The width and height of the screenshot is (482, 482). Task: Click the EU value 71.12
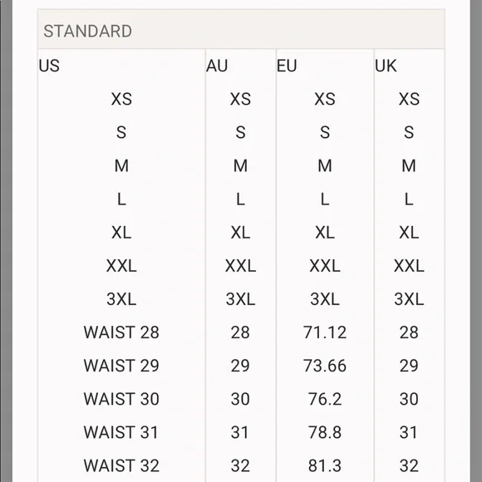[x=325, y=332]
